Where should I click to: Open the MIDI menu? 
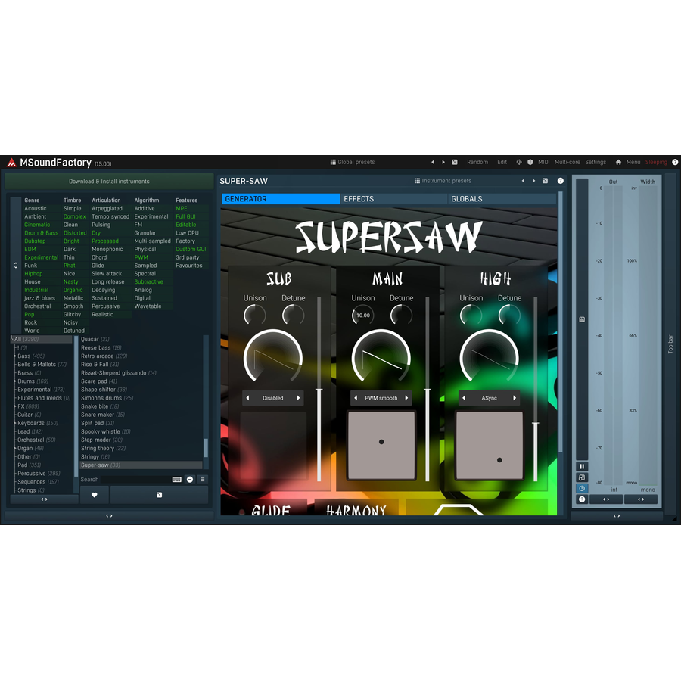(x=544, y=162)
